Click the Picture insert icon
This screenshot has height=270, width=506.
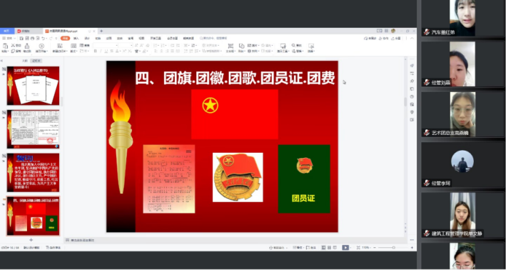click(x=250, y=46)
